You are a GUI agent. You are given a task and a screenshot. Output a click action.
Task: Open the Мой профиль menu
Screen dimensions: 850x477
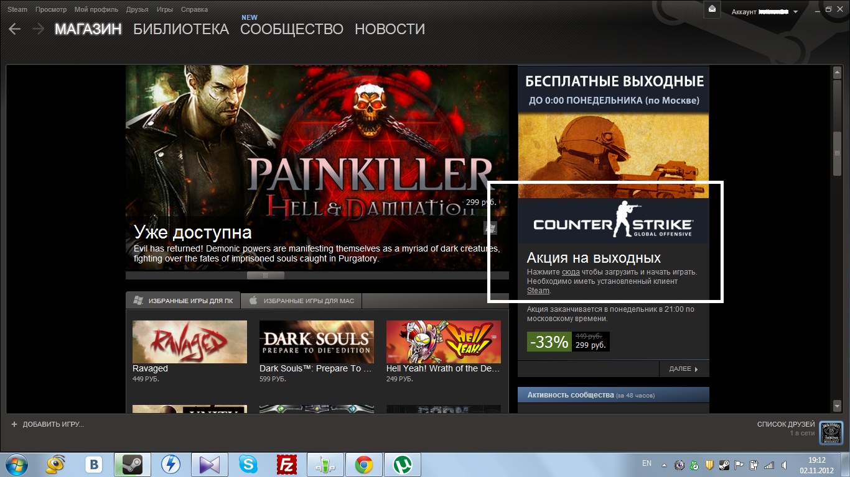(x=96, y=9)
